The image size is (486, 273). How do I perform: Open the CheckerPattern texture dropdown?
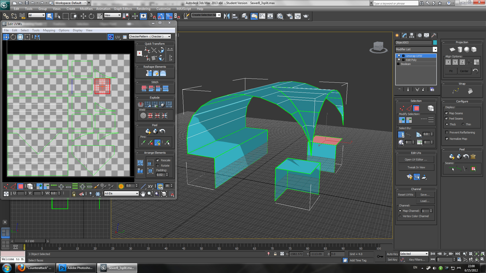(x=150, y=37)
